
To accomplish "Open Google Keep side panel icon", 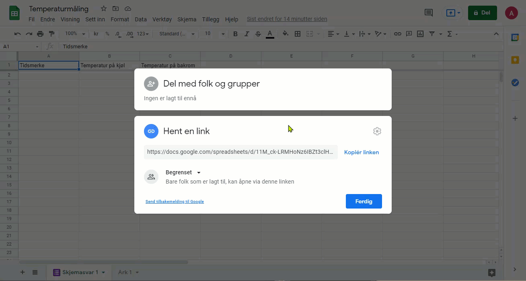I will click(x=515, y=60).
